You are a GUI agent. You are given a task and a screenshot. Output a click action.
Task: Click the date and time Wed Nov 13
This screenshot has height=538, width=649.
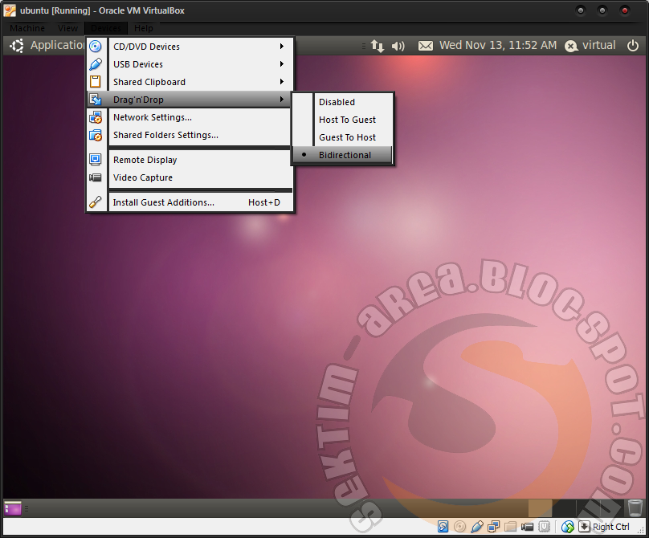(x=498, y=45)
